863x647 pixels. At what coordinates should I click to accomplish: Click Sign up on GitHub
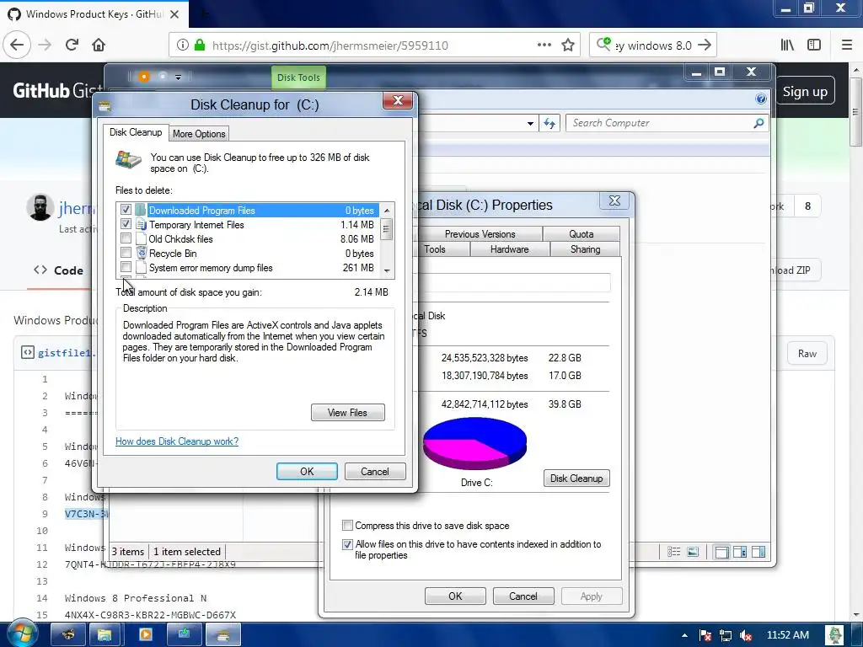[805, 91]
